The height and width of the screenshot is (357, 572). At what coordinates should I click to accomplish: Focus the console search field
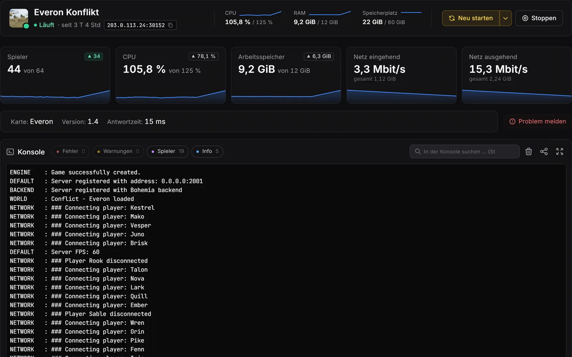464,151
